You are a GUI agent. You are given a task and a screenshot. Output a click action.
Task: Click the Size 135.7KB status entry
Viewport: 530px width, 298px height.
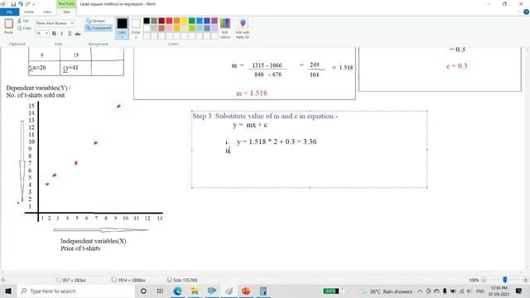pyautogui.click(x=182, y=280)
